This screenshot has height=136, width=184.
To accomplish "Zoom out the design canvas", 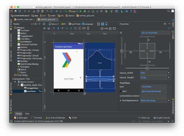I will (x=102, y=28).
